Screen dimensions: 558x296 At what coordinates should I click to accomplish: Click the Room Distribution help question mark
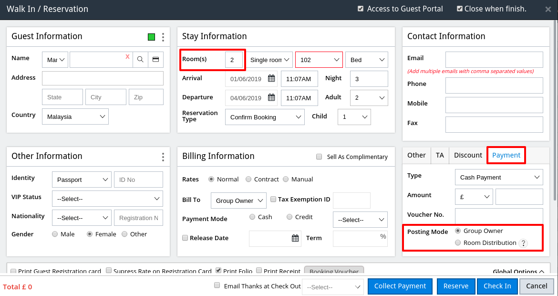(x=523, y=243)
